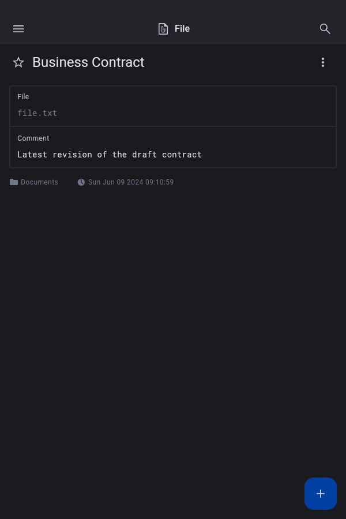Toggle the favorite star for Business Contract
Viewport: 346px width, 519px height.
click(18, 62)
